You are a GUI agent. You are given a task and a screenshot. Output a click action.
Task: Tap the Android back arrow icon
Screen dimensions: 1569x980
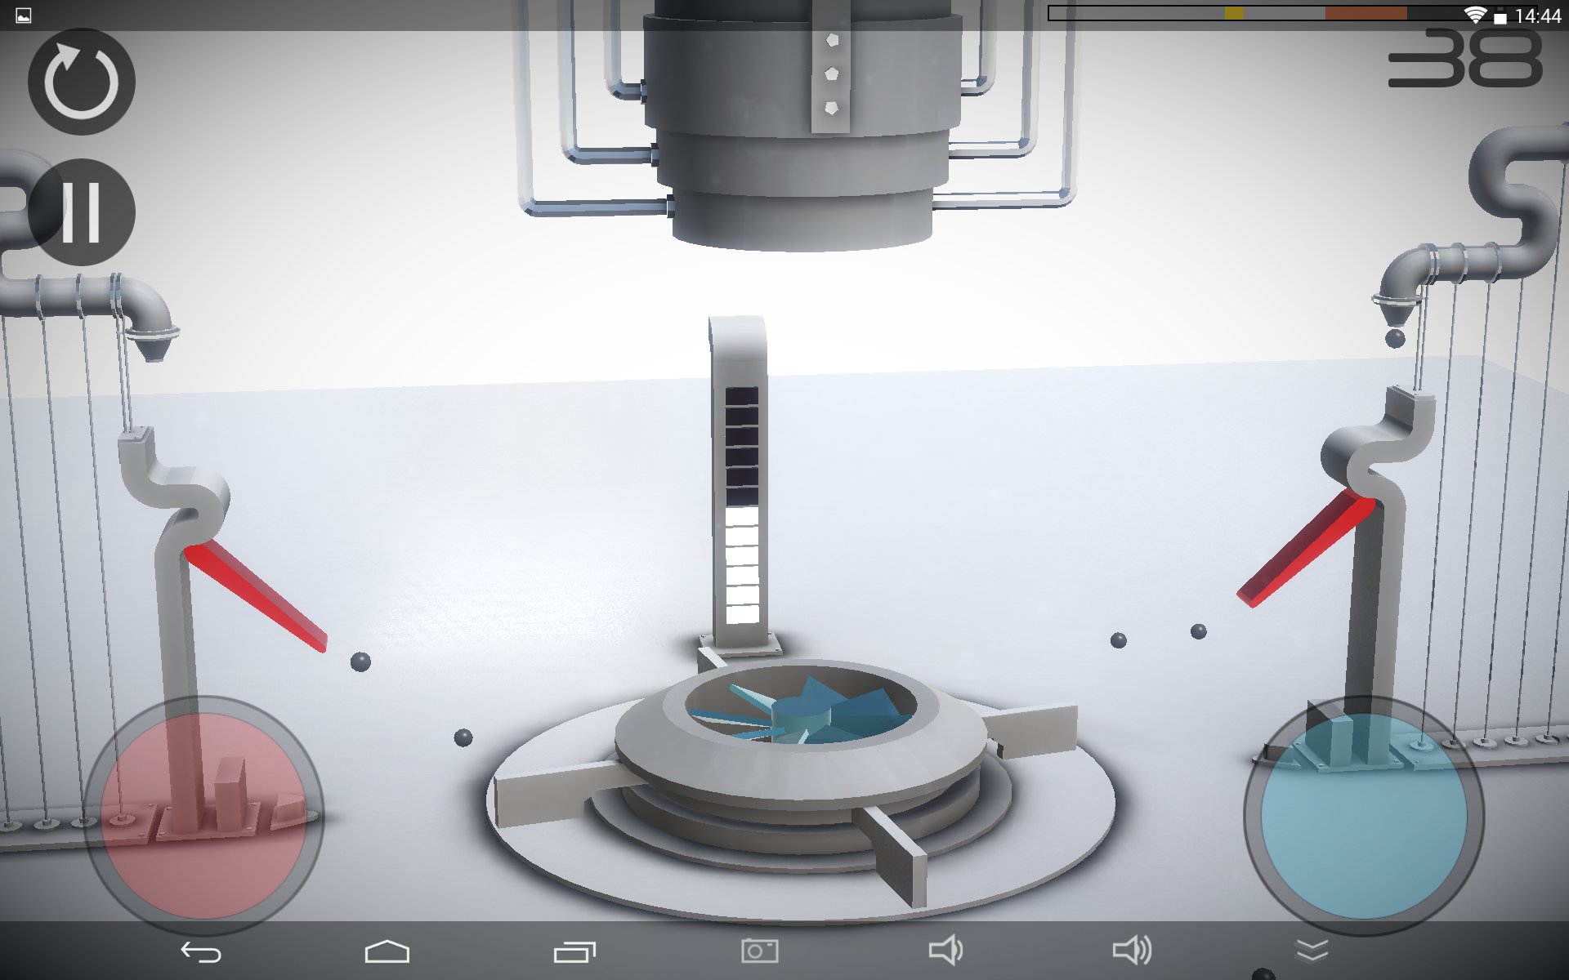201,951
